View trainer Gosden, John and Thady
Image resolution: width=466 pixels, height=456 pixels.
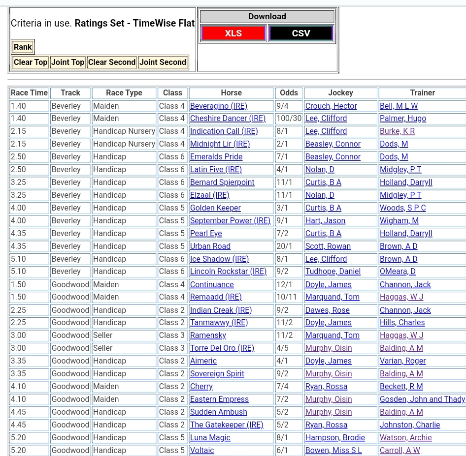click(x=422, y=399)
